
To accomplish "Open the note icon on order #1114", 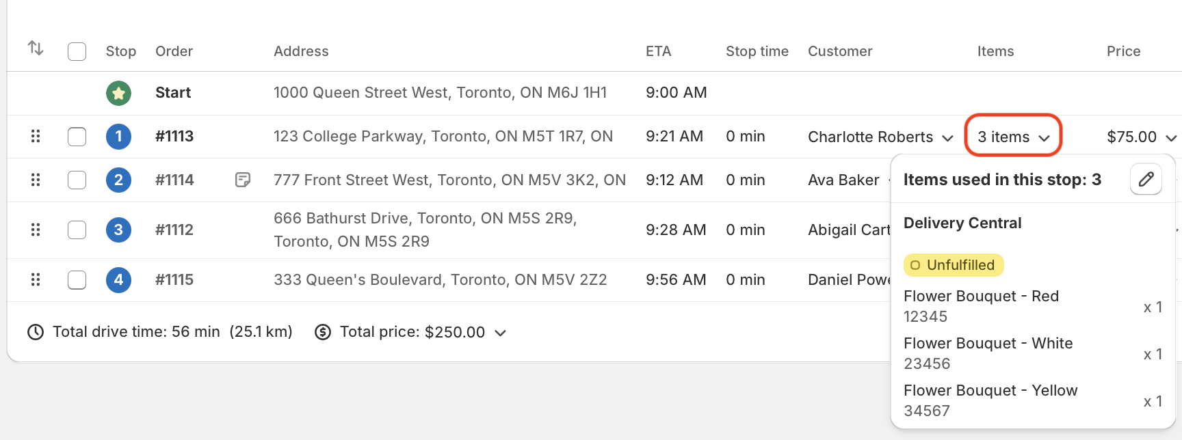I will (x=242, y=180).
